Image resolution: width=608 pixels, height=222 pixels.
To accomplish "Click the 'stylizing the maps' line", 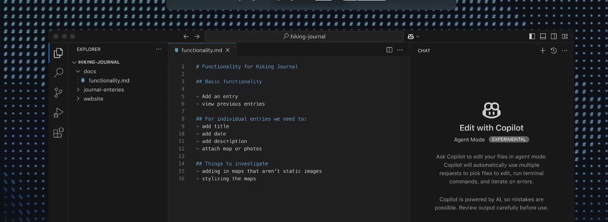I will click(226, 179).
